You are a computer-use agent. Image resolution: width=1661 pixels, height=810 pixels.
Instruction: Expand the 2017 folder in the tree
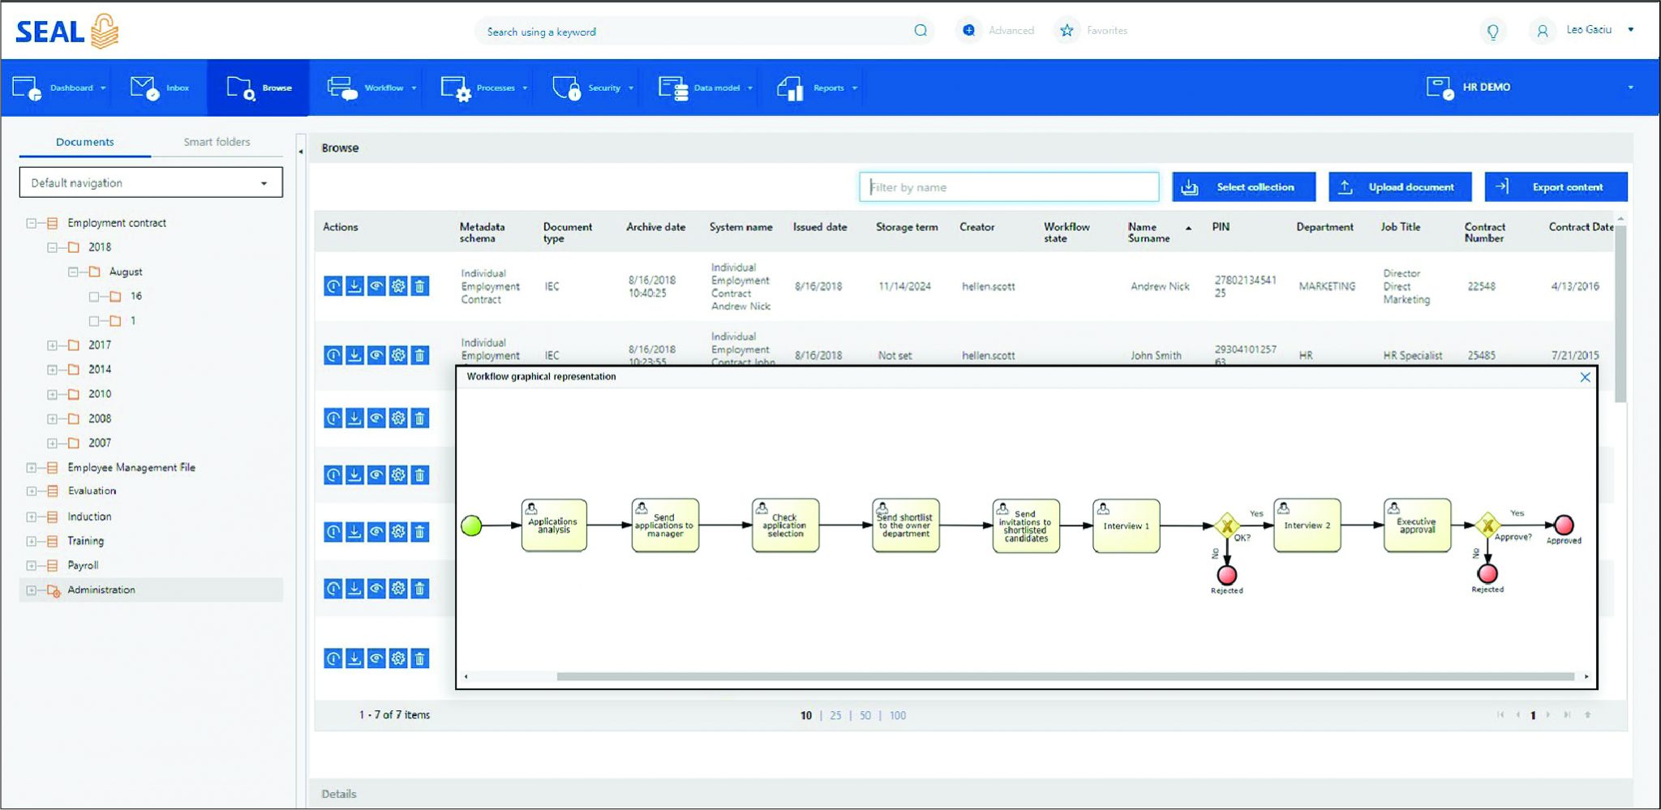pyautogui.click(x=50, y=345)
